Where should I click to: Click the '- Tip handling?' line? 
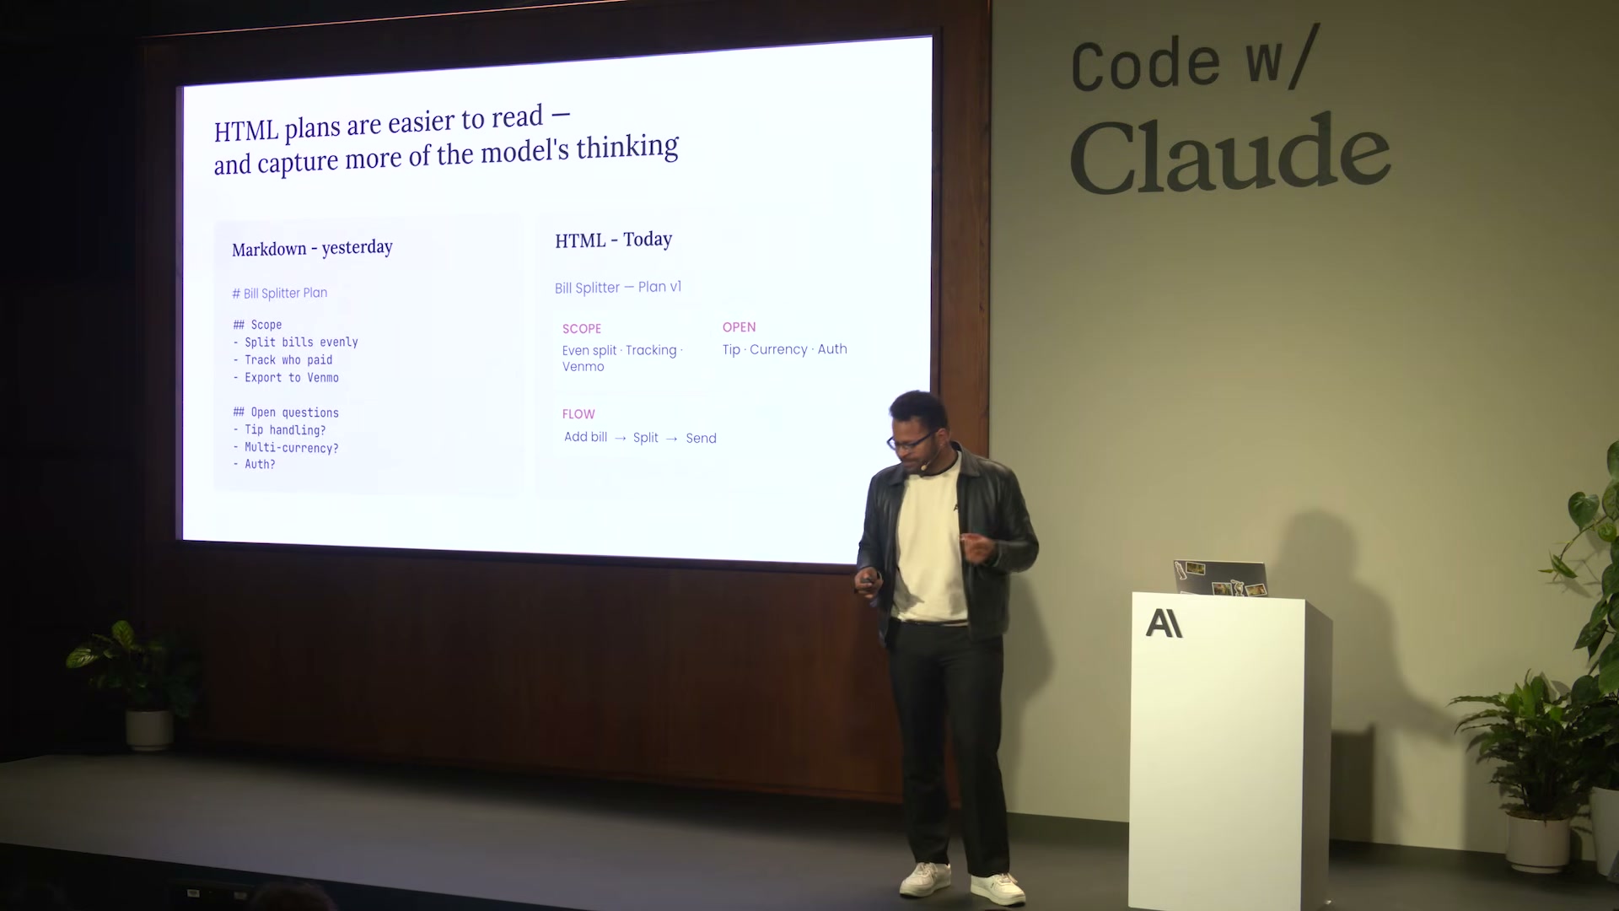tap(279, 430)
